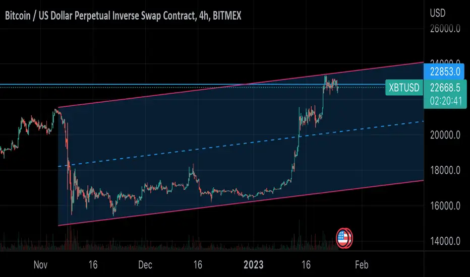This screenshot has height=277, width=470.
Task: Select the upper pink channel trendline
Action: point(240,85)
